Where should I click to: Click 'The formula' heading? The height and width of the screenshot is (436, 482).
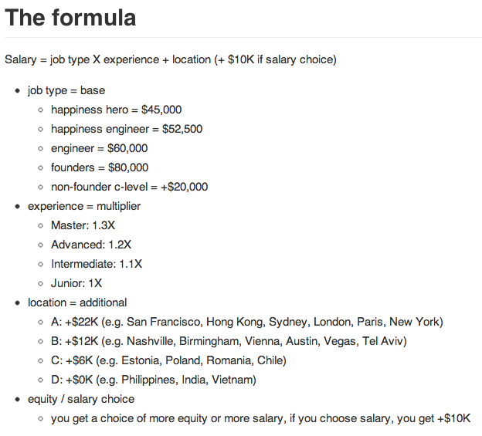[x=70, y=18]
